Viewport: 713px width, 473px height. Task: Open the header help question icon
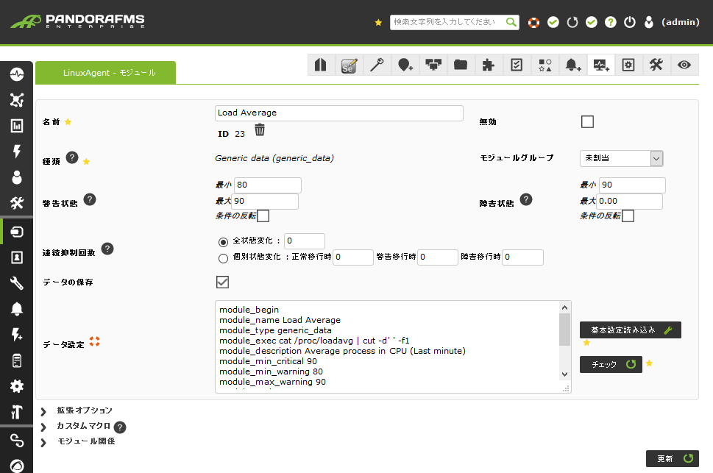coord(611,22)
